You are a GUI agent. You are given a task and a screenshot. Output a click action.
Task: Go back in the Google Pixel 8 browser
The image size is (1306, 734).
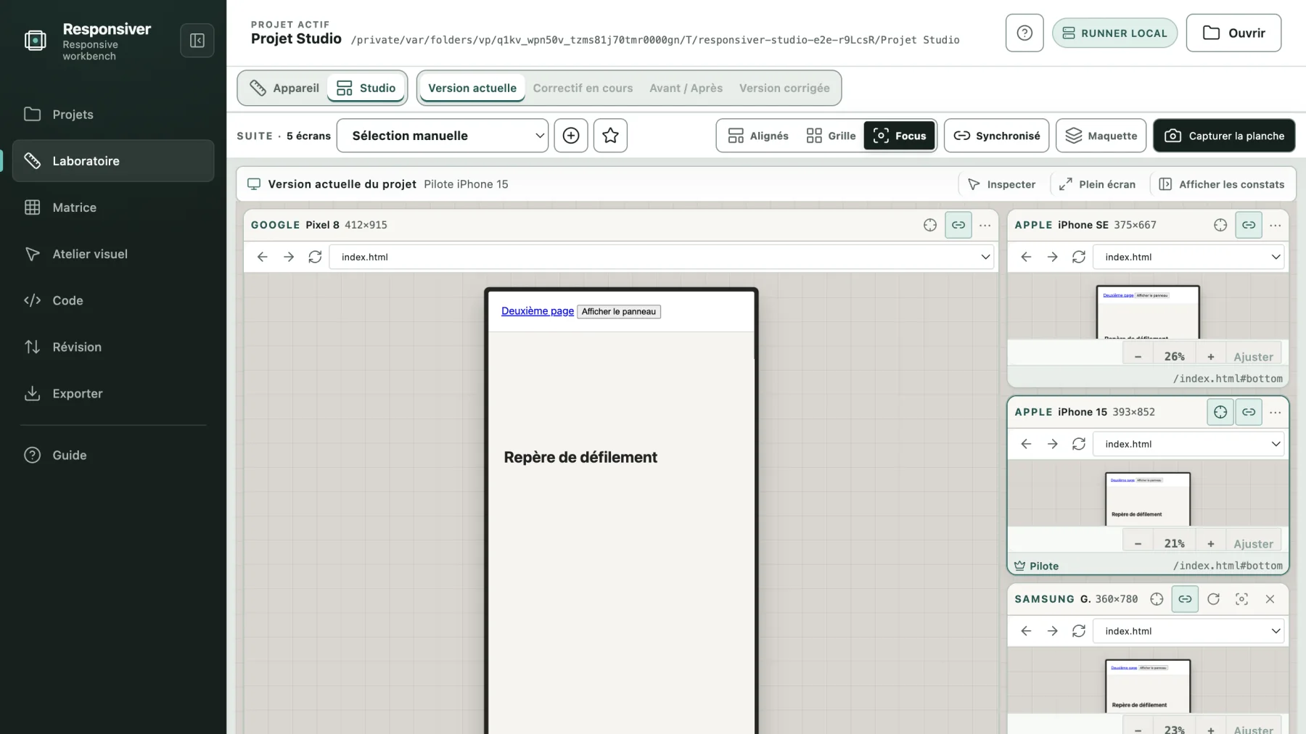coord(263,257)
